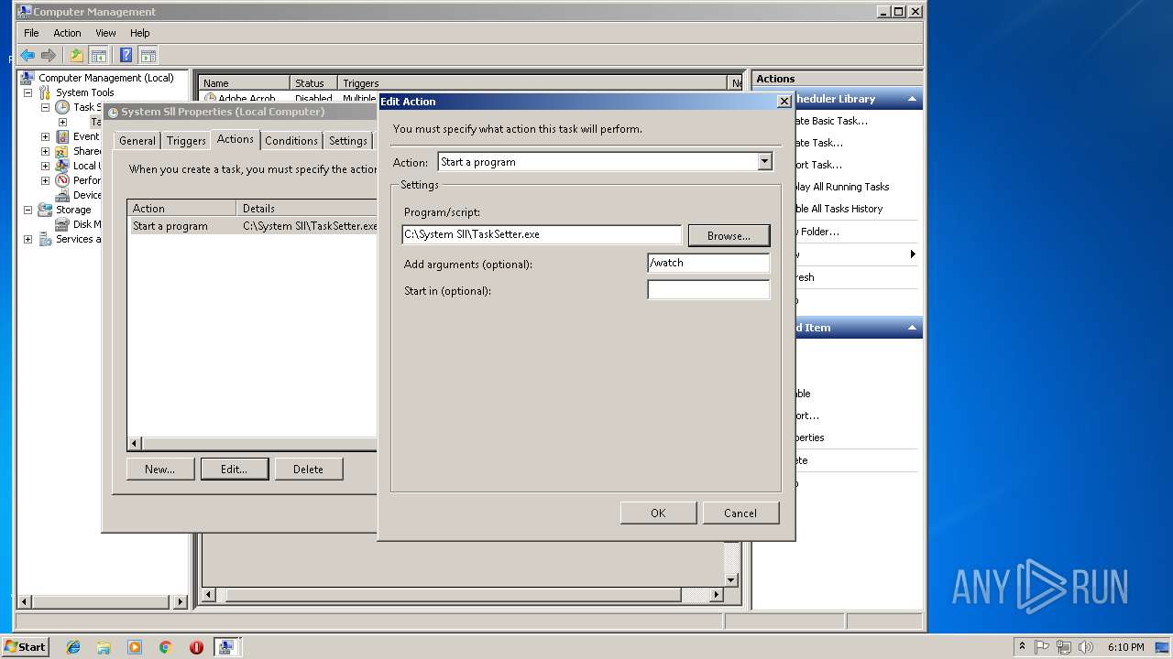The height and width of the screenshot is (659, 1173).
Task: Collapse the Scheduler Library actions section
Action: (912, 99)
